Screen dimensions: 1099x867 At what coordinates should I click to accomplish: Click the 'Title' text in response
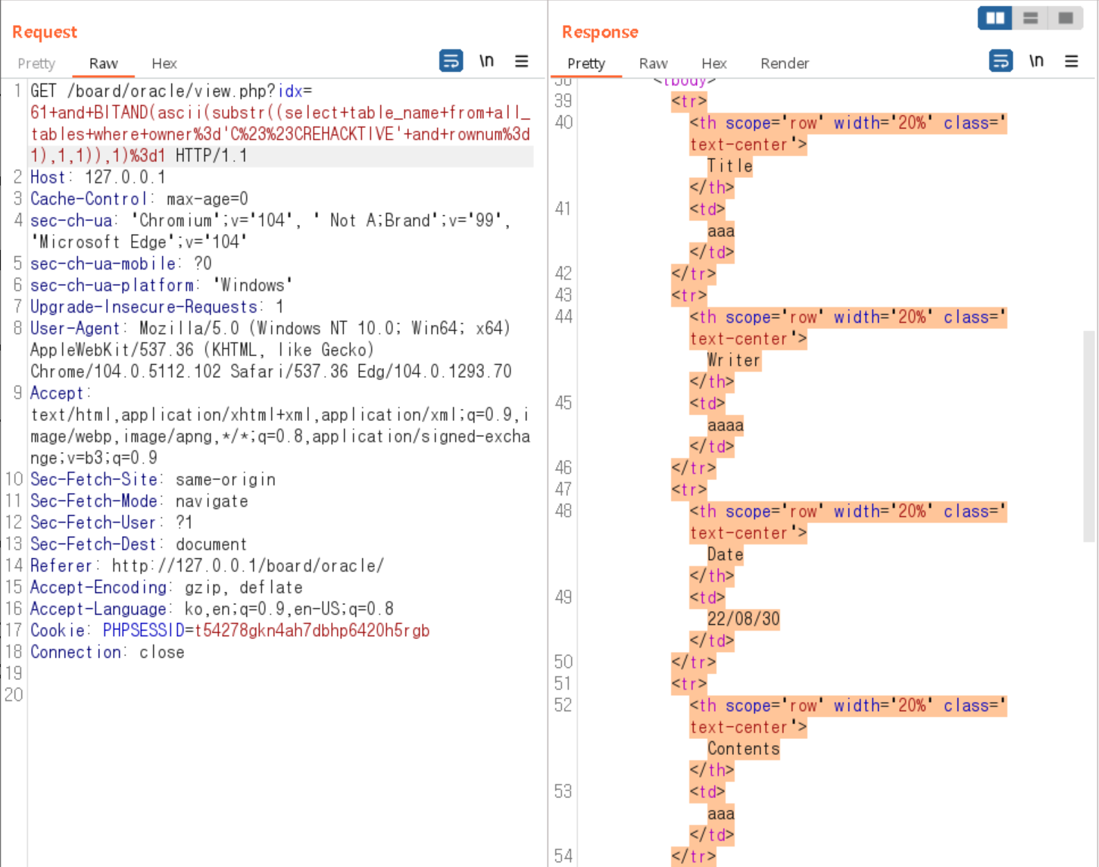click(729, 166)
